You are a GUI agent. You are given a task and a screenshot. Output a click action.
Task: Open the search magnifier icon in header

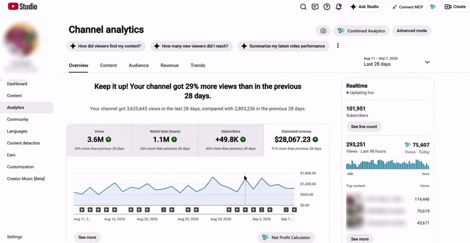[303, 7]
